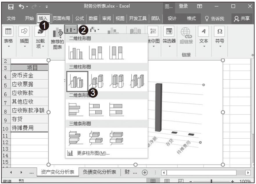Open the 符号 (Symbol) menu

(220, 41)
